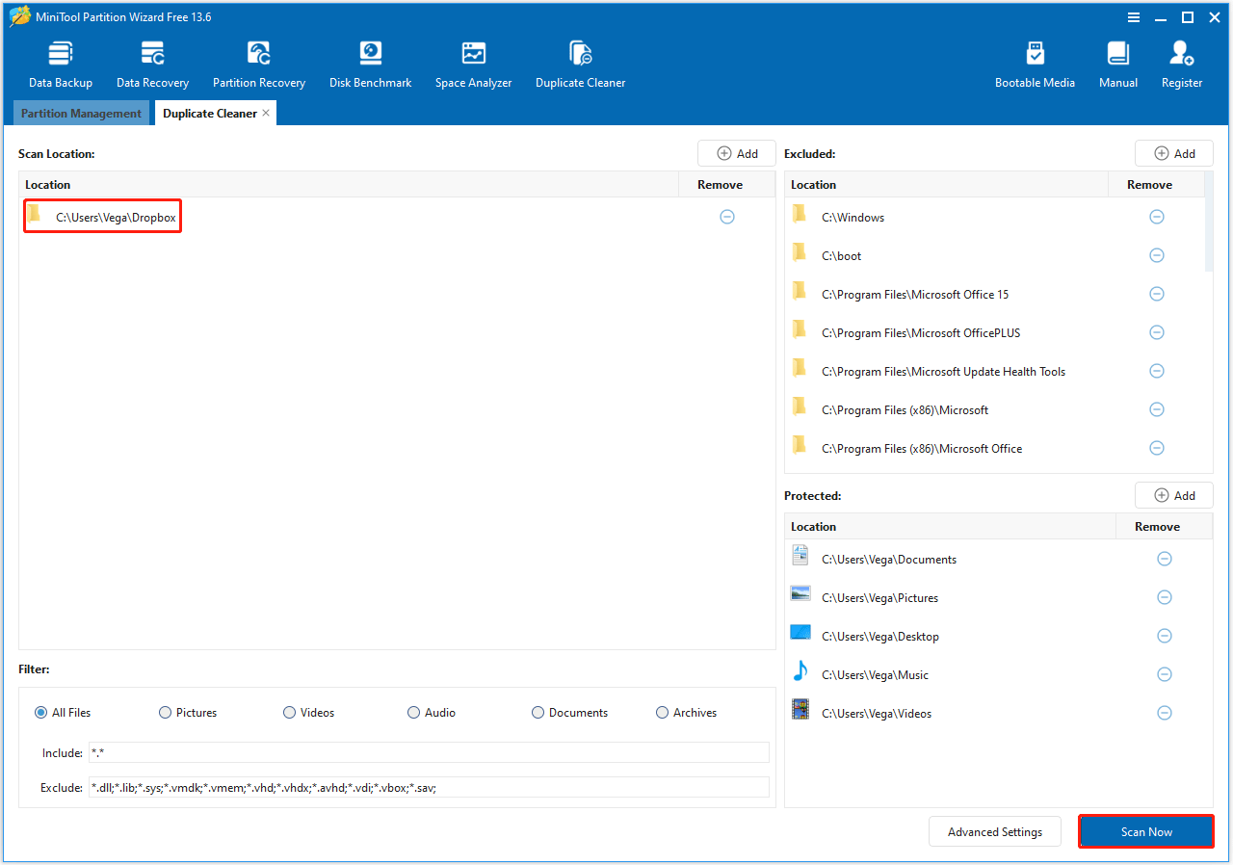Remove Microsoft OfficePLUS from excluded list
The height and width of the screenshot is (865, 1233).
click(1157, 332)
